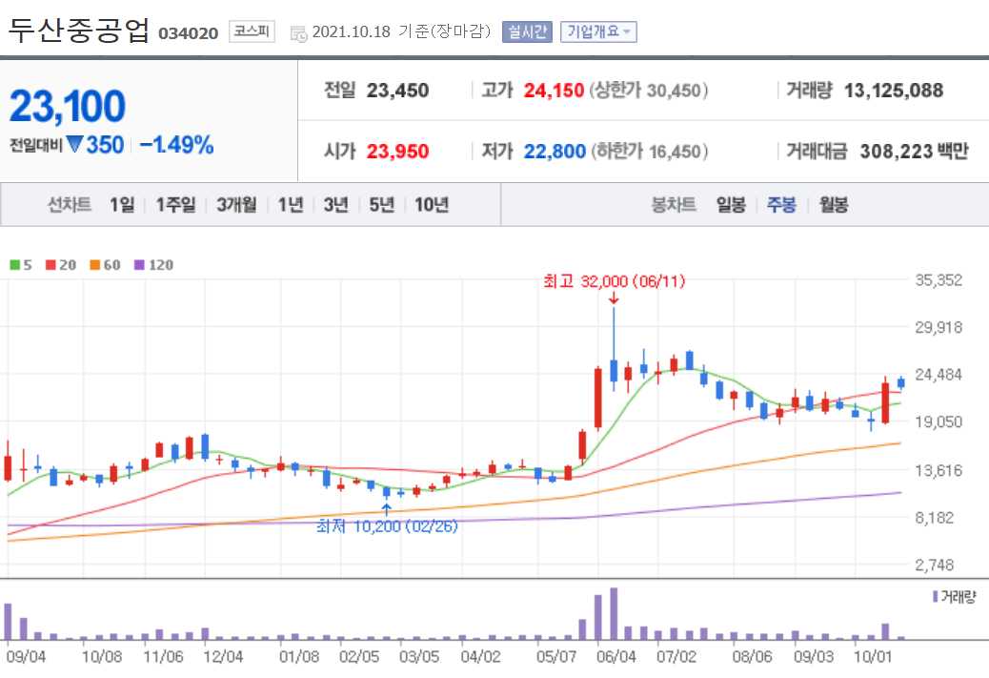The width and height of the screenshot is (989, 678).
Task: Click the blue 최저 10,200 low arrow
Action: pos(388,504)
